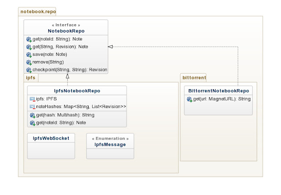
Task: Click the ipfs: IPFS field icon
Action: [x=32, y=99]
